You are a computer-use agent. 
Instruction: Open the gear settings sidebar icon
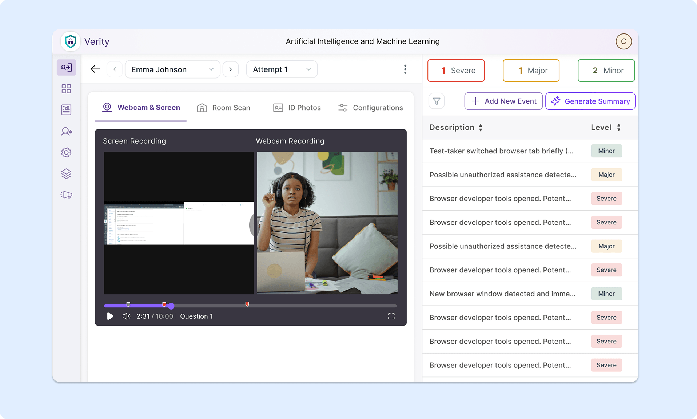[x=66, y=152]
